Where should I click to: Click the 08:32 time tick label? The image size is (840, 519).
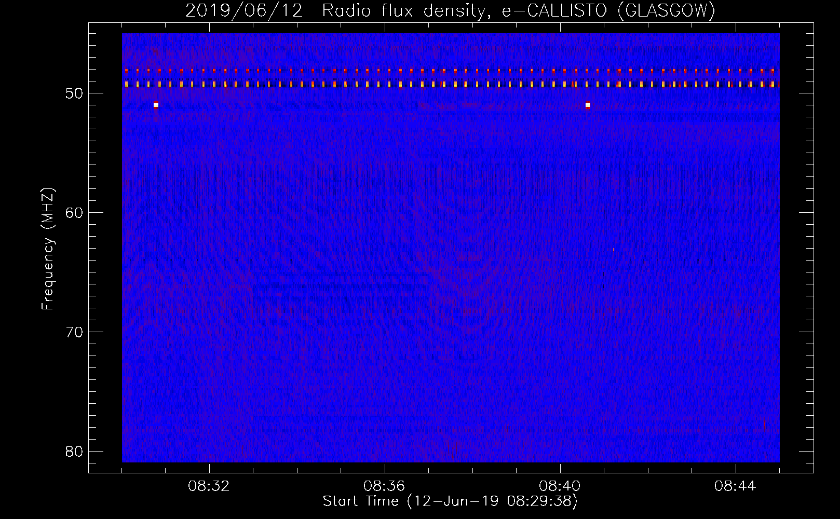[209, 486]
